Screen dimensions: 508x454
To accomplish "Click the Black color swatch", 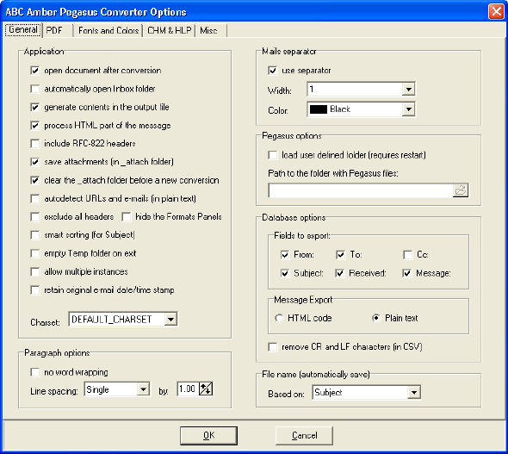I will [x=319, y=109].
